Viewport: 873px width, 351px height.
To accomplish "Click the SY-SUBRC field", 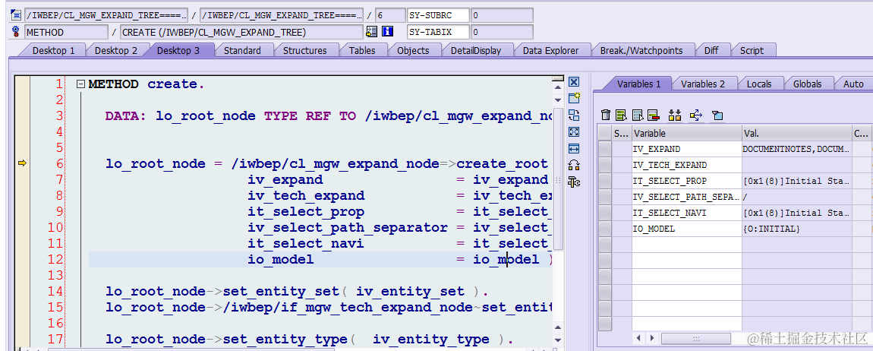I will coord(439,15).
